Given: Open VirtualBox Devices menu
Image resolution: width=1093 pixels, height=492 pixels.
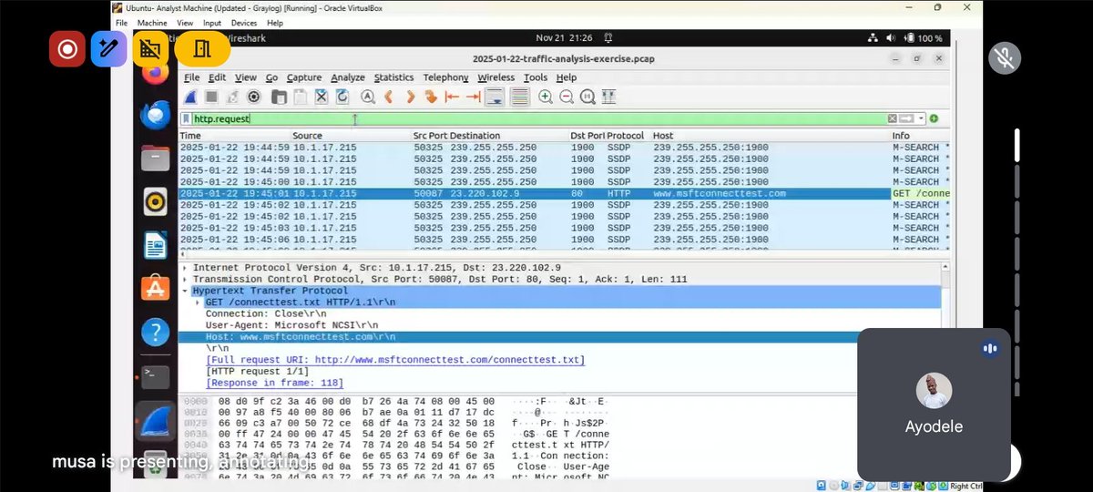Looking at the screenshot, I should 243,23.
